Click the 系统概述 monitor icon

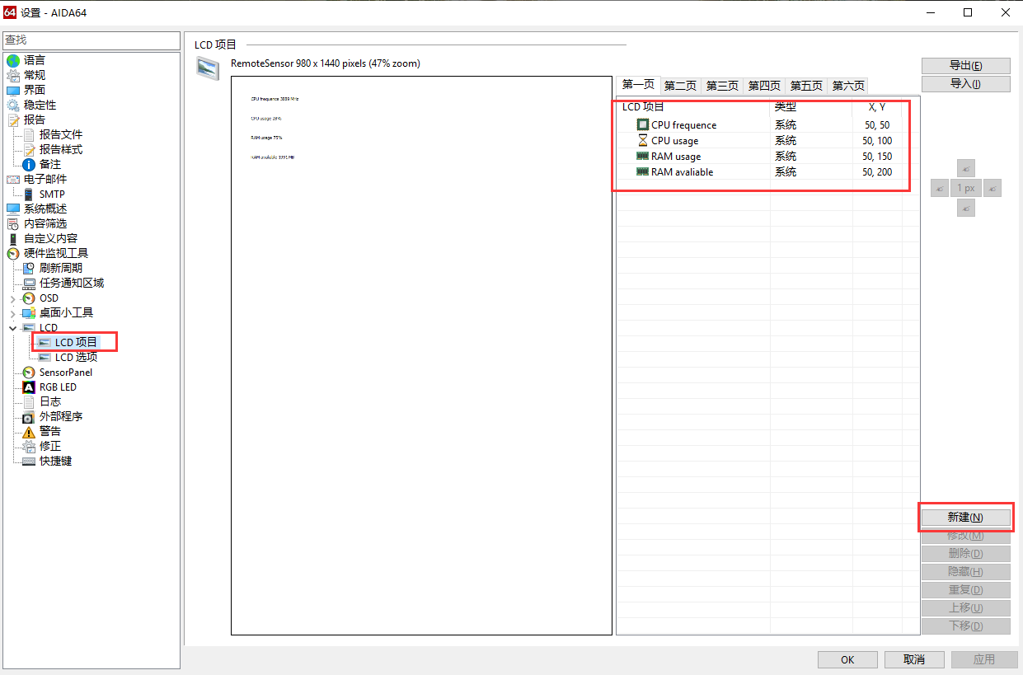click(12, 209)
